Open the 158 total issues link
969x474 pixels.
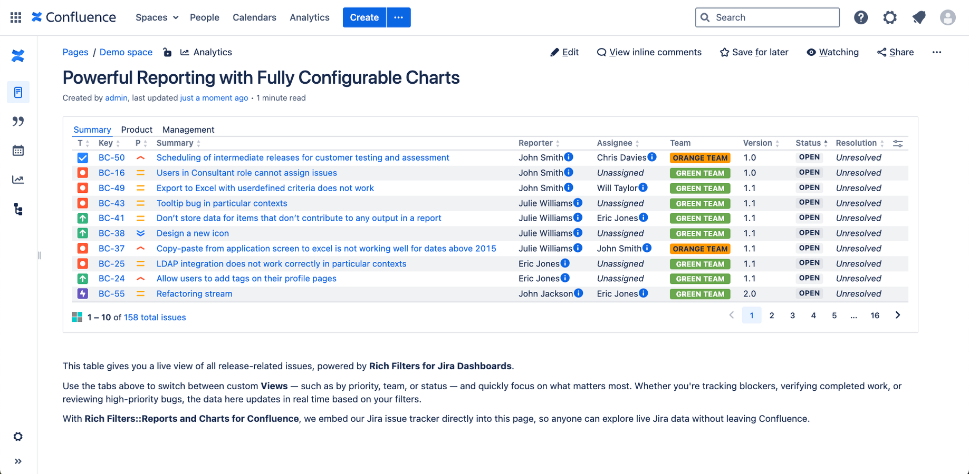click(x=155, y=317)
